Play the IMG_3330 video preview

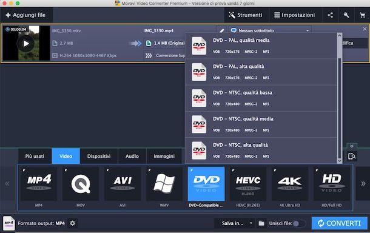(x=26, y=44)
